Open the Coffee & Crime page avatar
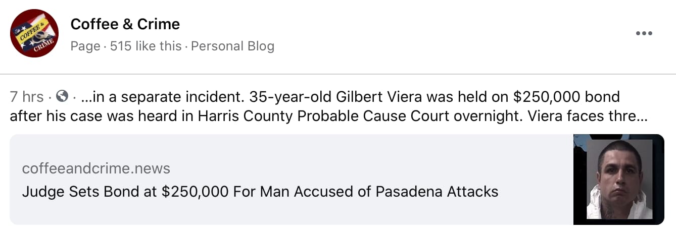The height and width of the screenshot is (238, 676). (x=34, y=33)
